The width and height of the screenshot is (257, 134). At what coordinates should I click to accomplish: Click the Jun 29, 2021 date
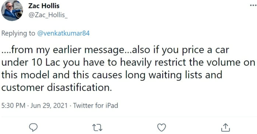click(49, 105)
